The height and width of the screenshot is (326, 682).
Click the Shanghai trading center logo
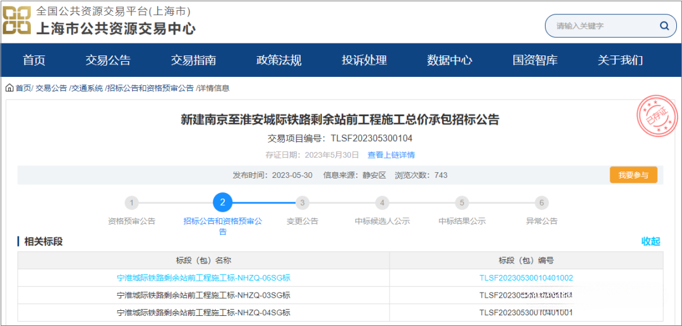click(16, 20)
